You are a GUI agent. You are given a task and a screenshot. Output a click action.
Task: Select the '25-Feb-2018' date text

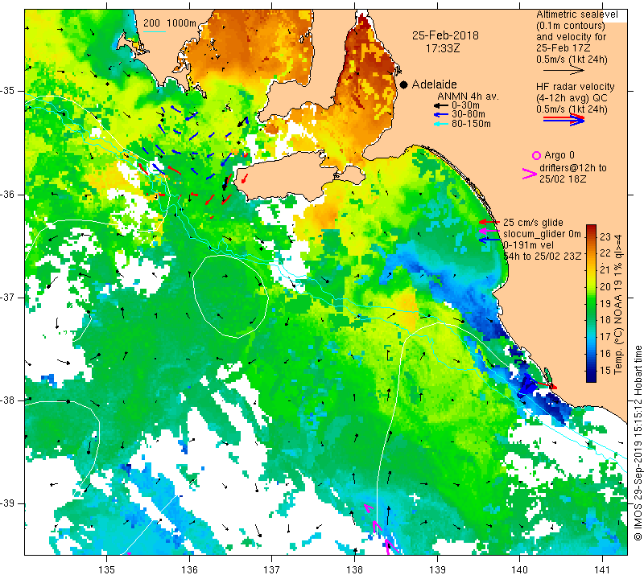click(x=445, y=35)
